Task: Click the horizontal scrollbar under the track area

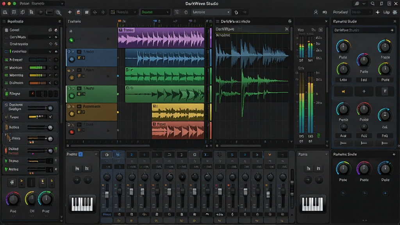Action: (x=110, y=146)
